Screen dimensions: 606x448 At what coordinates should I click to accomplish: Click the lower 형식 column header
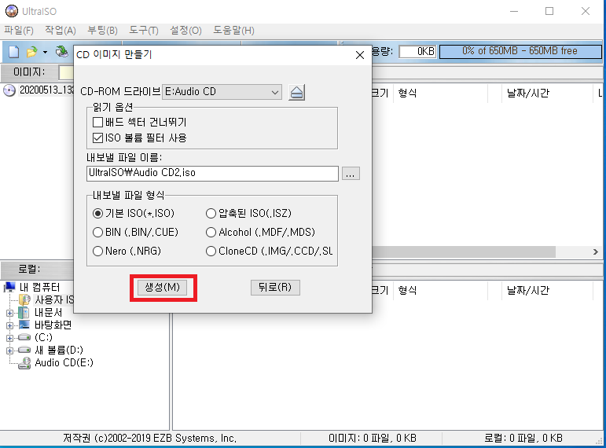click(407, 290)
